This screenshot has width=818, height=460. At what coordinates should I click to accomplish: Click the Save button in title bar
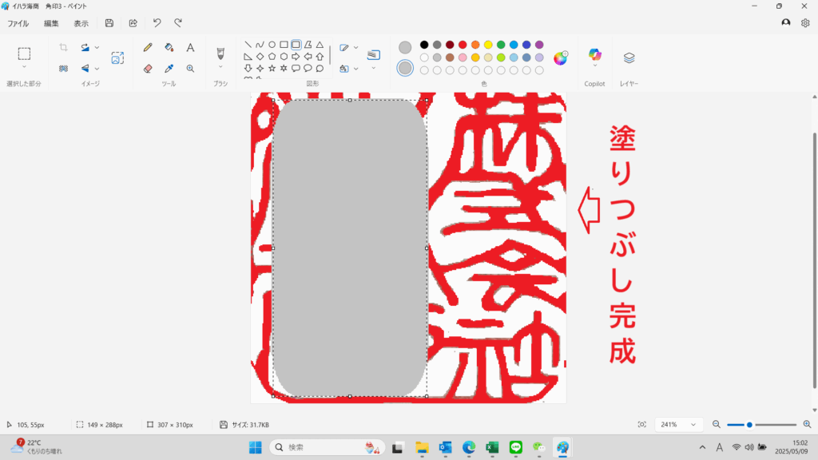pos(109,23)
